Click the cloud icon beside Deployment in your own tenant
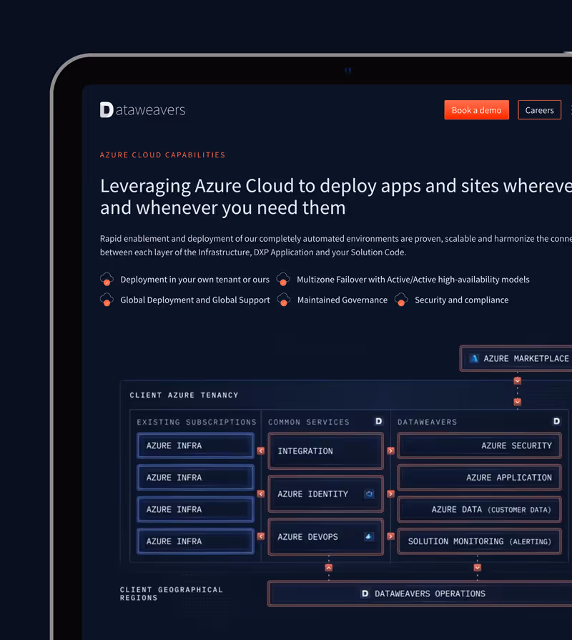The image size is (572, 640). click(x=107, y=280)
